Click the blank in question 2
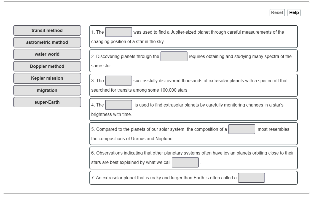 pyautogui.click(x=174, y=56)
